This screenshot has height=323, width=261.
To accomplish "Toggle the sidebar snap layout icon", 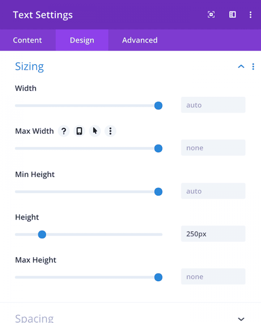I will 232,15.
